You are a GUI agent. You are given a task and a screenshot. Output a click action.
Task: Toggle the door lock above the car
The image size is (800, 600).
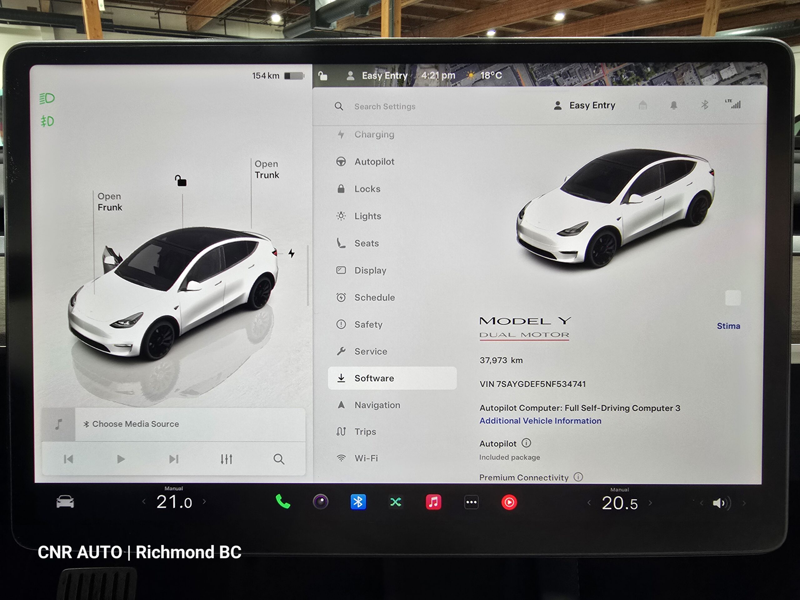tap(181, 181)
